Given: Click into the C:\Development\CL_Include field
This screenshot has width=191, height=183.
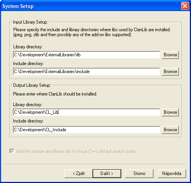Looking at the screenshot, I should 86,130.
